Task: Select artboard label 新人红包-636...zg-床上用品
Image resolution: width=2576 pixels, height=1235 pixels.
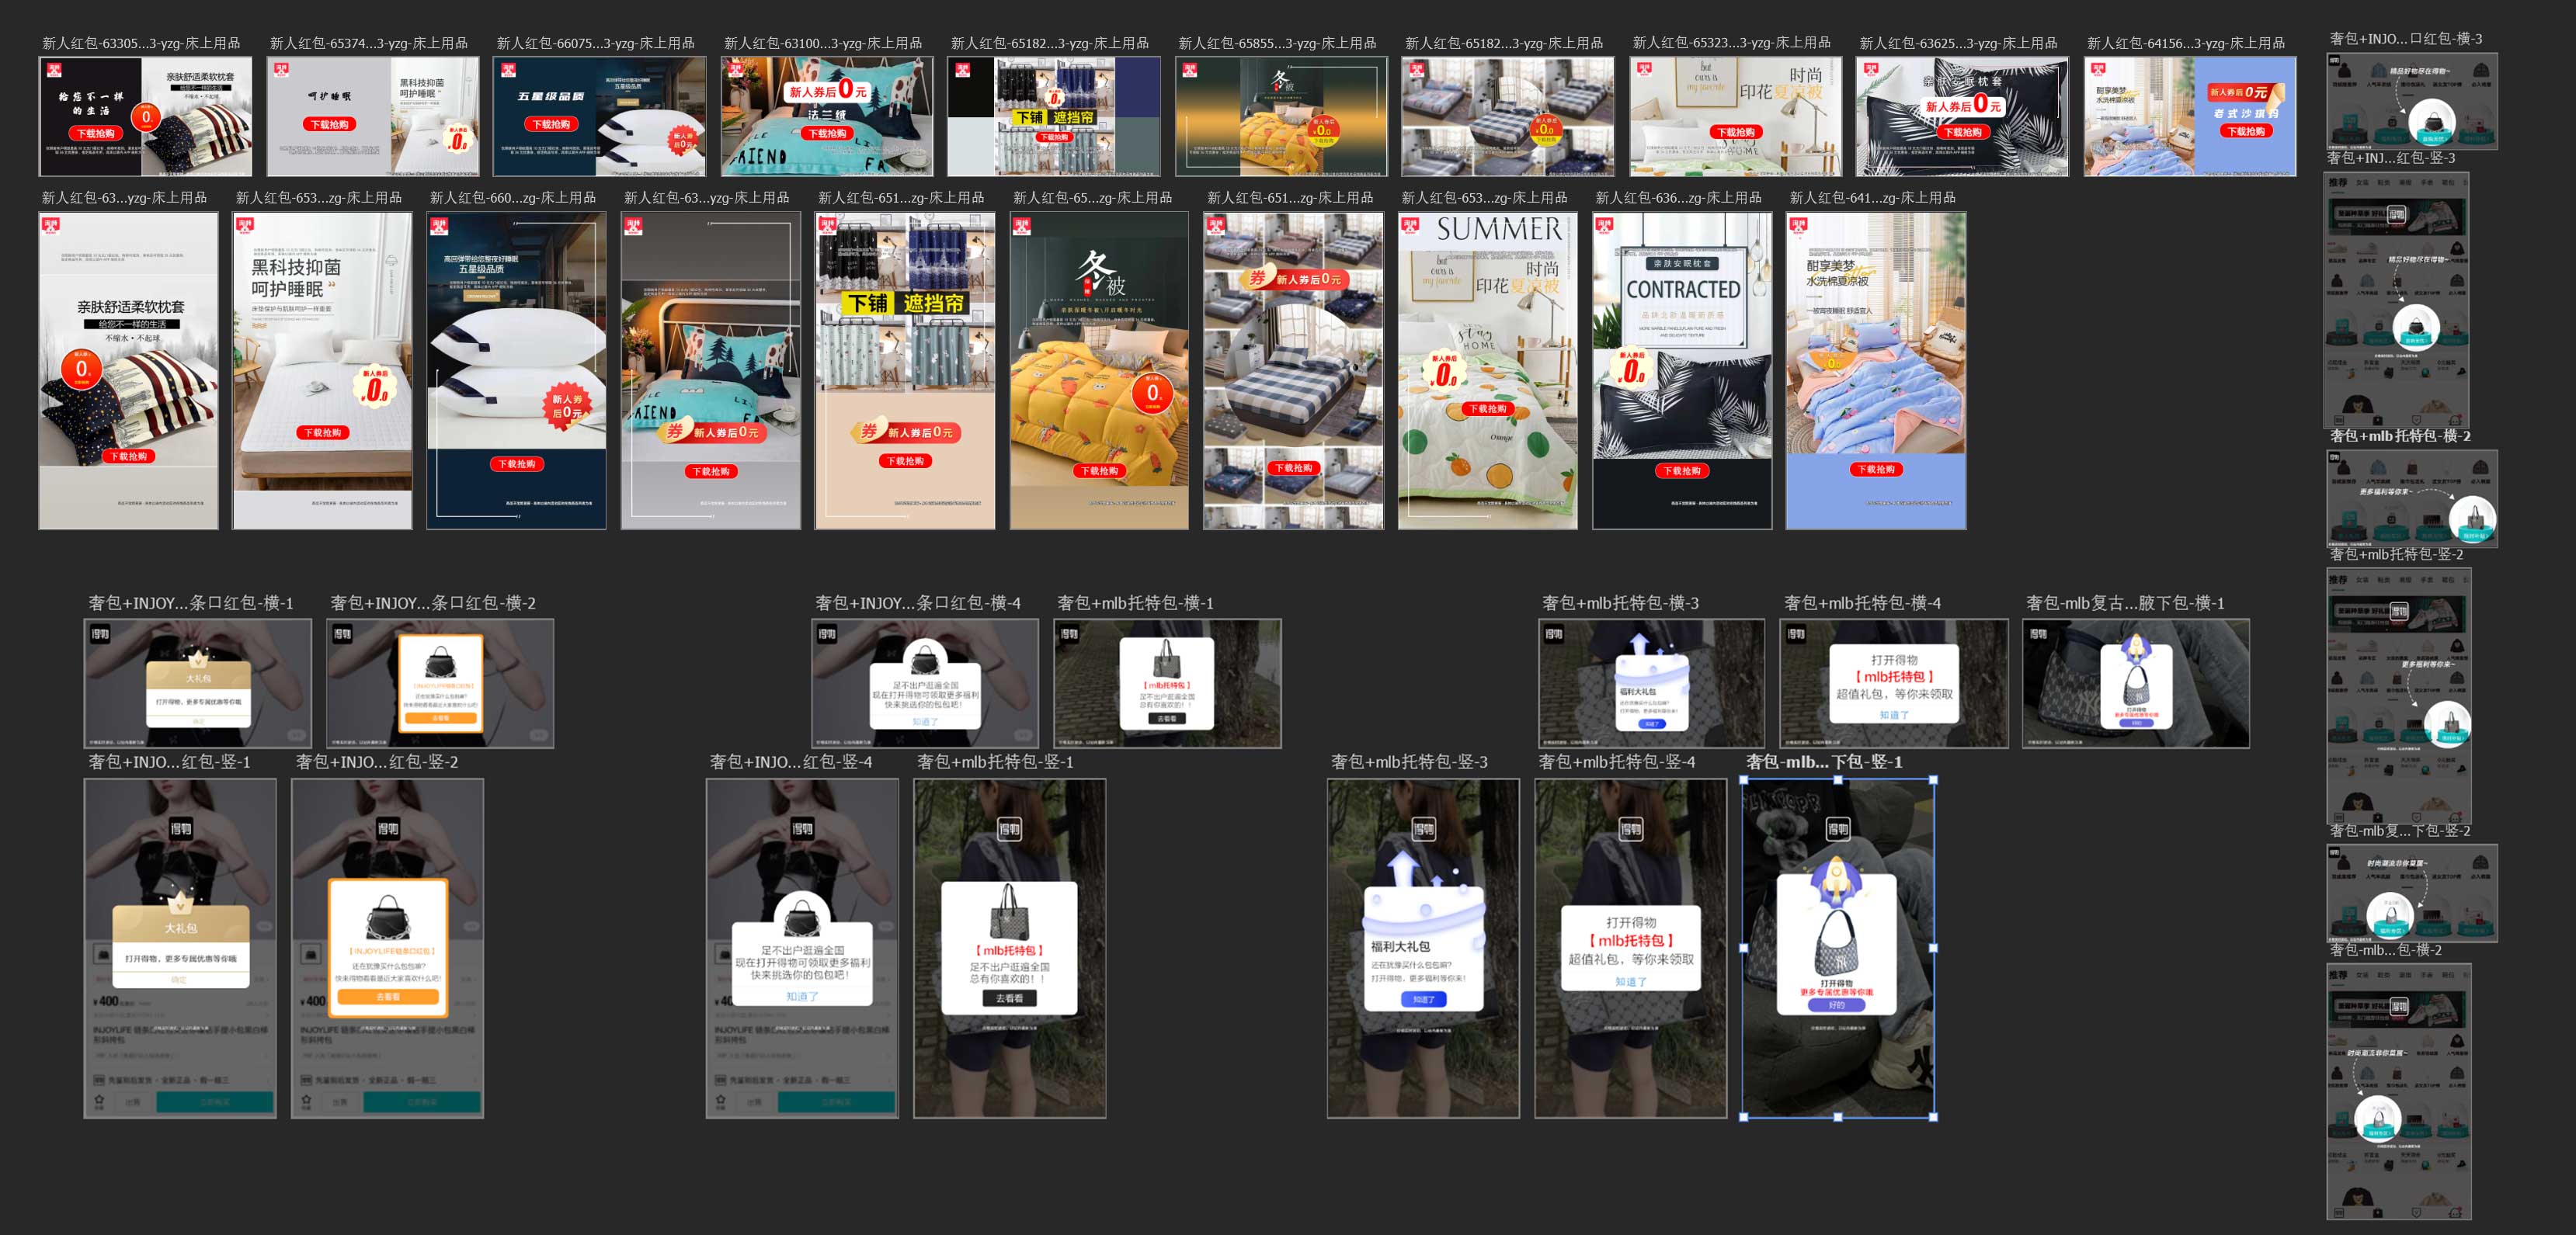Action: point(1678,198)
